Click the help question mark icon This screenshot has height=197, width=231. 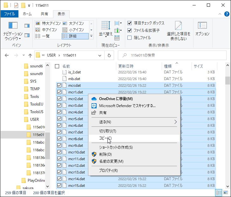[x=227, y=14]
